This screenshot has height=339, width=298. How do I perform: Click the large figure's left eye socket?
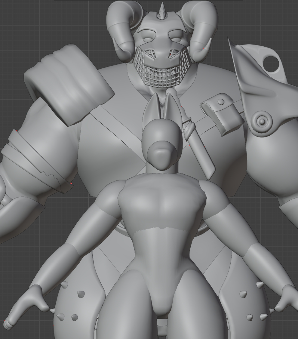click(x=148, y=39)
